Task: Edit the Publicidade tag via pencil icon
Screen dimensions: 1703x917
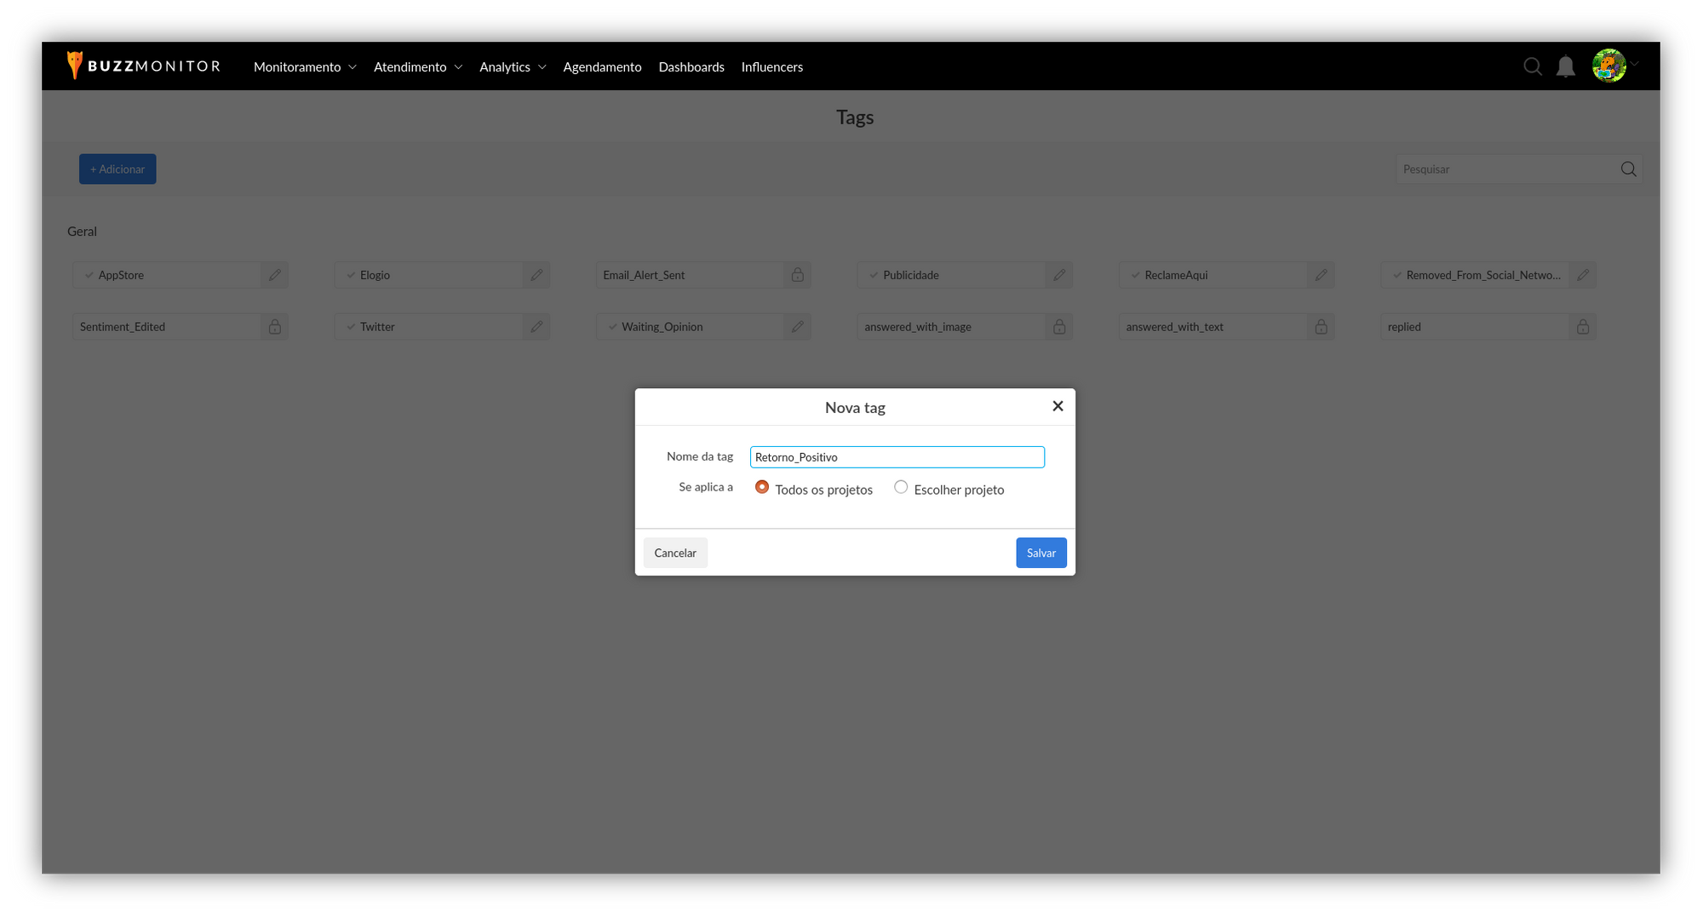Action: tap(1059, 275)
